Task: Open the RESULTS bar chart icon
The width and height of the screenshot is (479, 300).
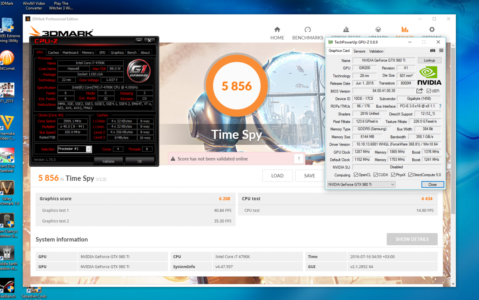Action: 405,30
